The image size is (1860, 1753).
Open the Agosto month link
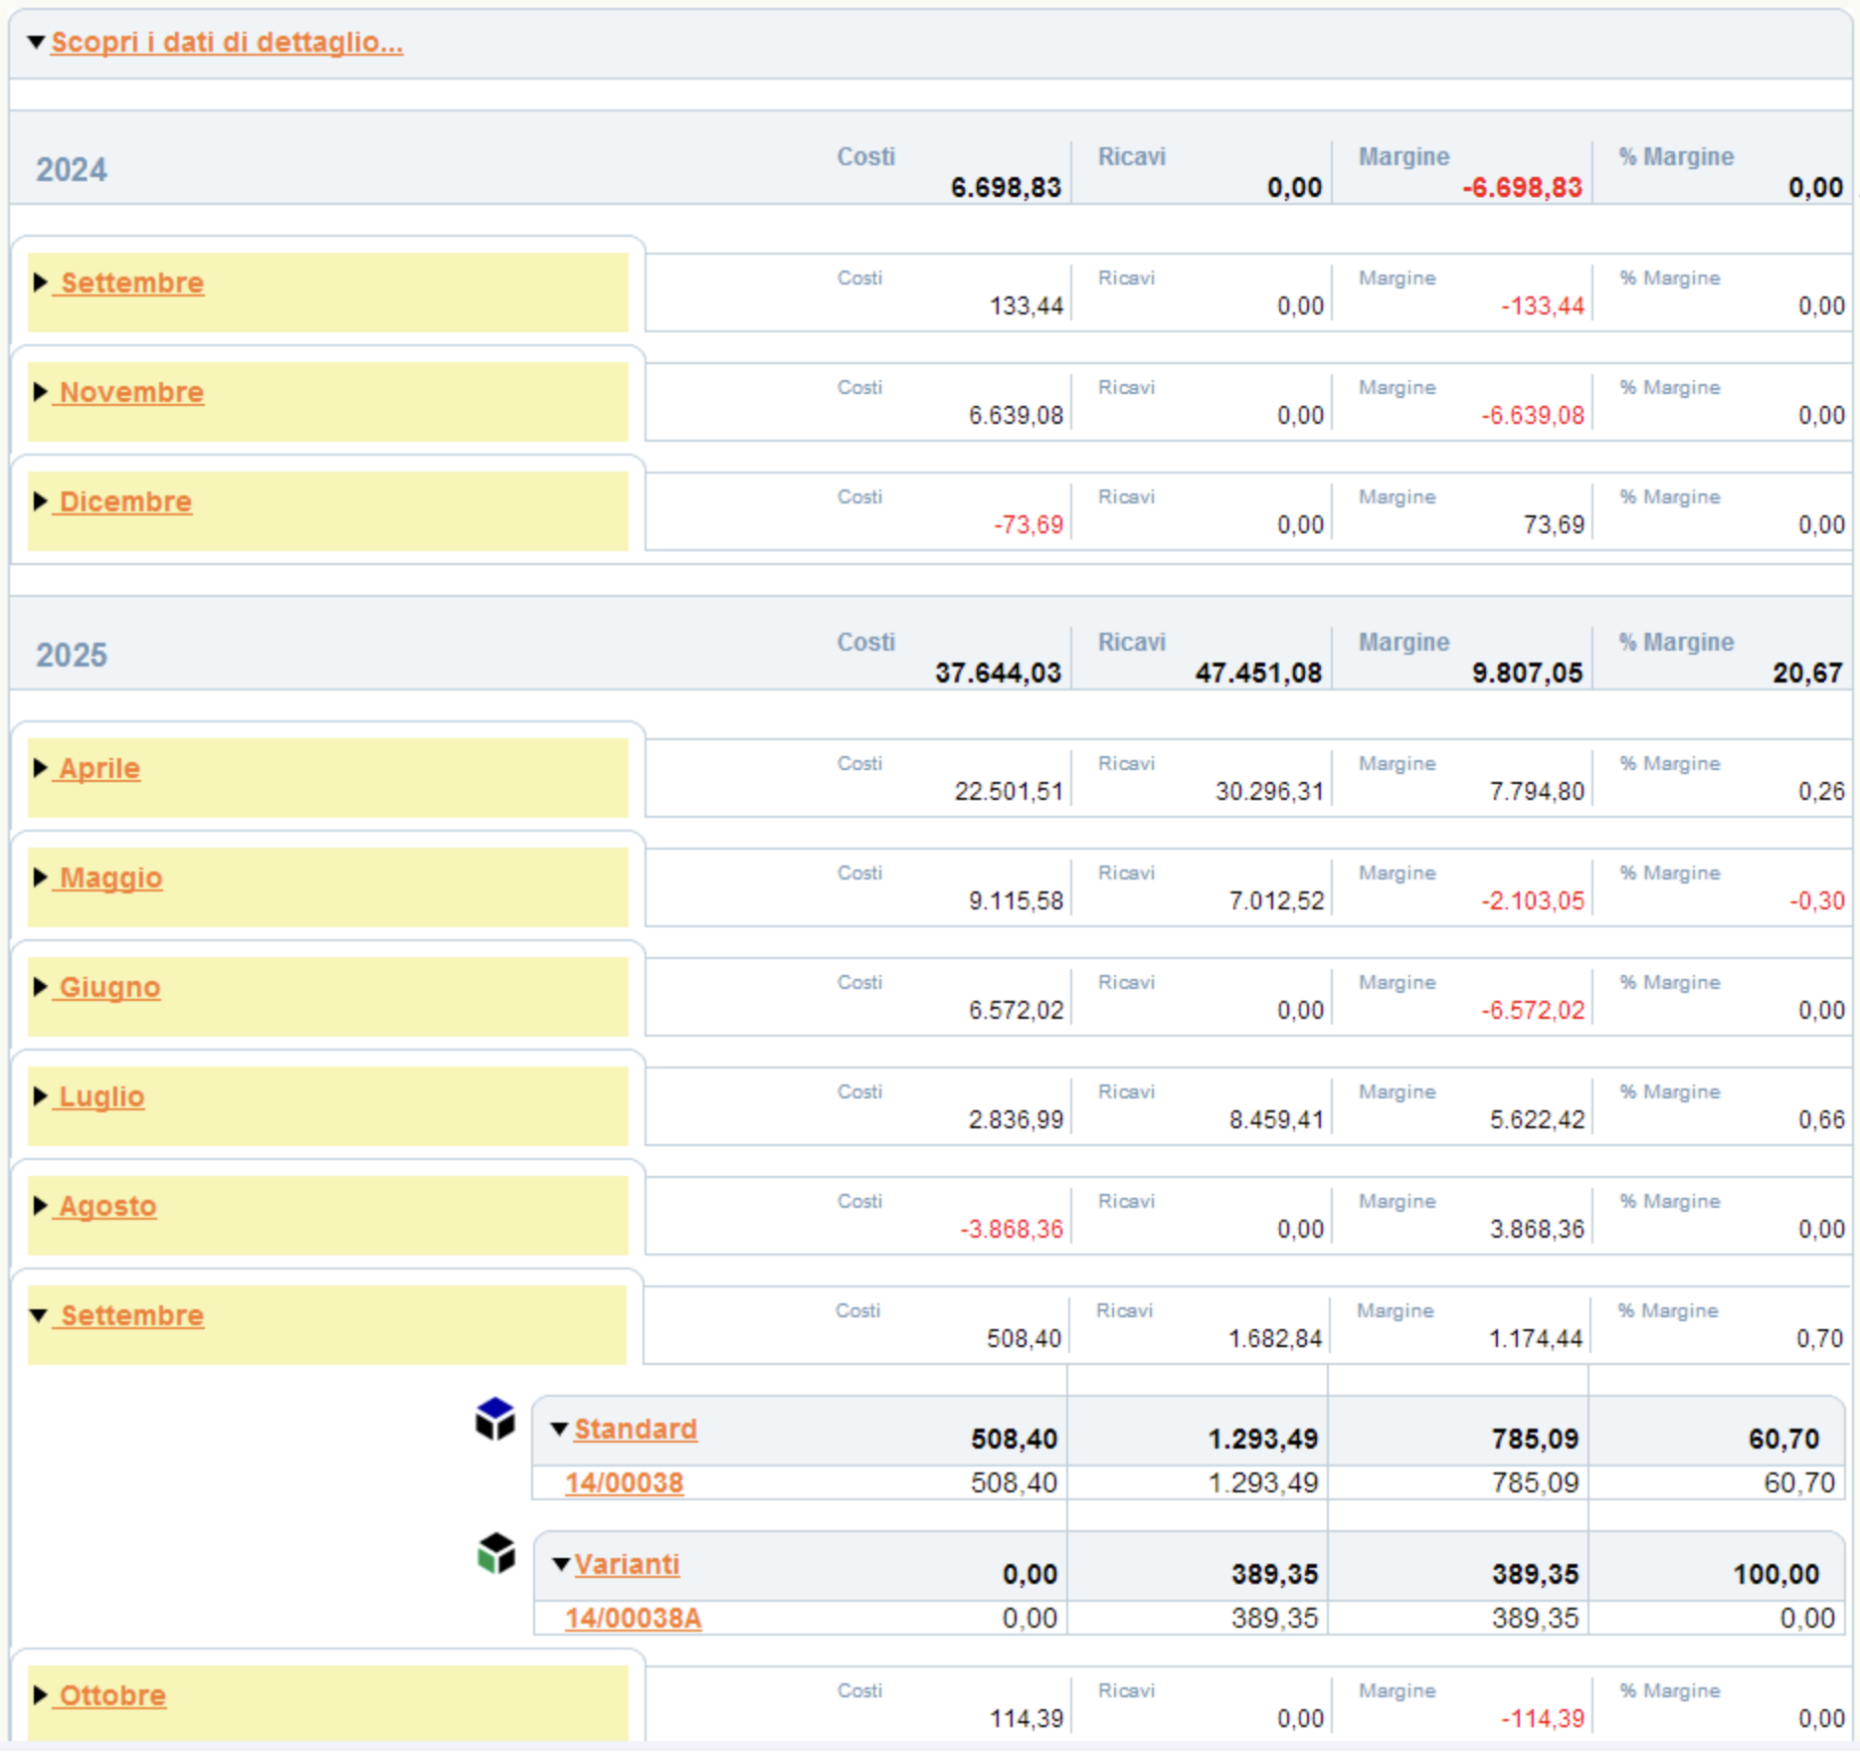point(107,1206)
